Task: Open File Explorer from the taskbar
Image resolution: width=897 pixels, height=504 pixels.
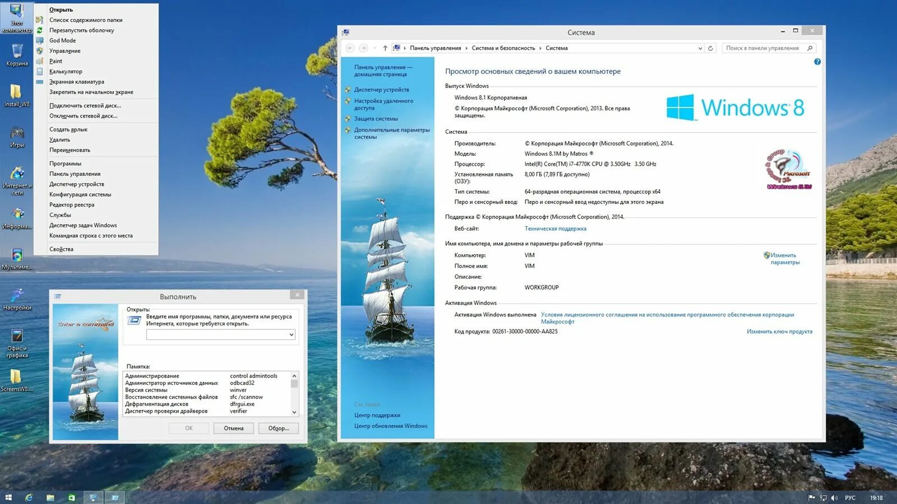Action: [50, 497]
